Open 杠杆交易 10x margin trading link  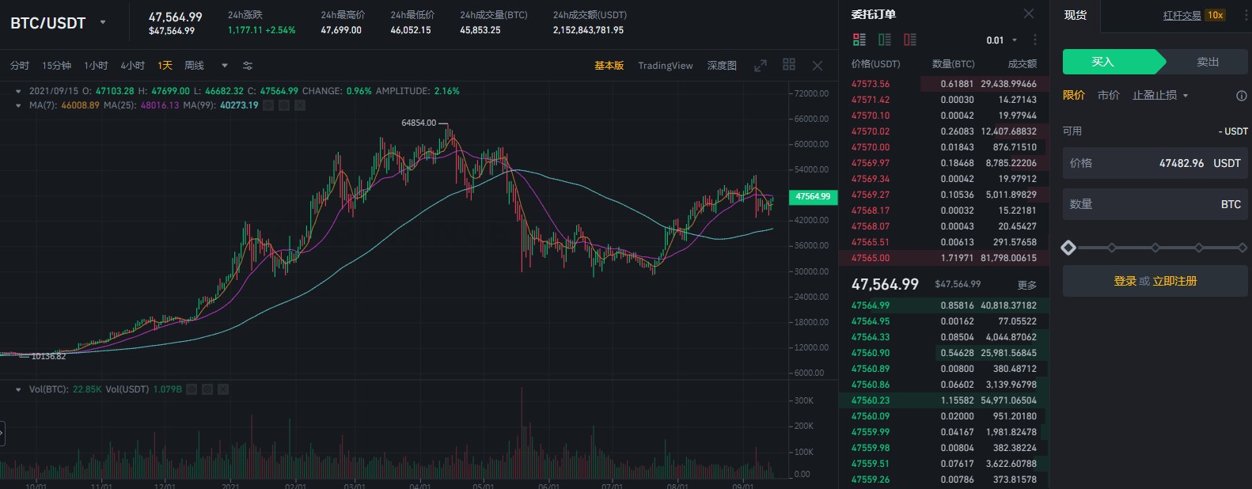point(1194,15)
